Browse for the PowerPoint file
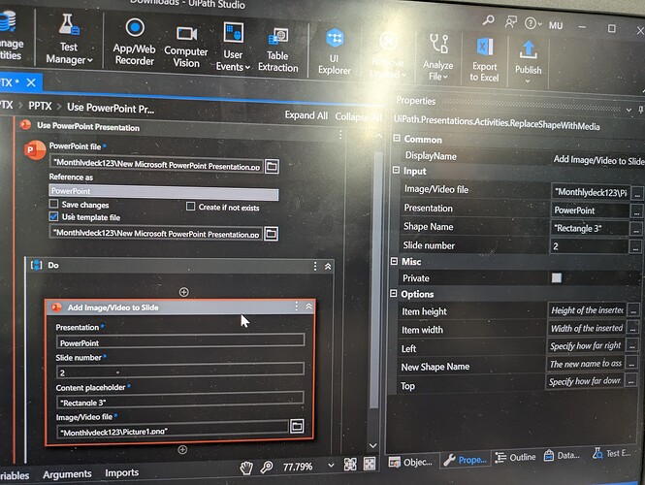Image resolution: width=645 pixels, height=485 pixels. tap(272, 167)
